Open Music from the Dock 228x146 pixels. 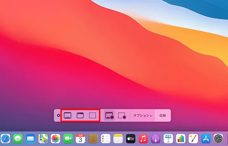143,138
